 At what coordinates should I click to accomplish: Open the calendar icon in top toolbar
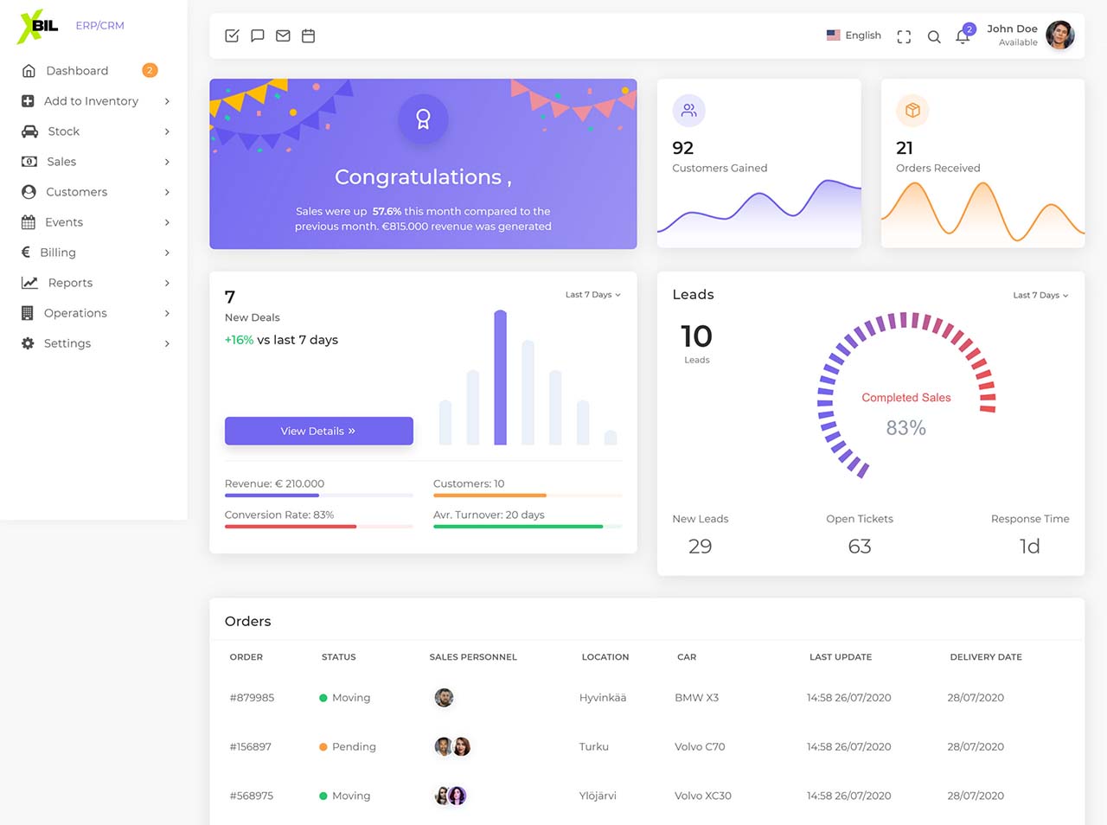[x=308, y=35]
